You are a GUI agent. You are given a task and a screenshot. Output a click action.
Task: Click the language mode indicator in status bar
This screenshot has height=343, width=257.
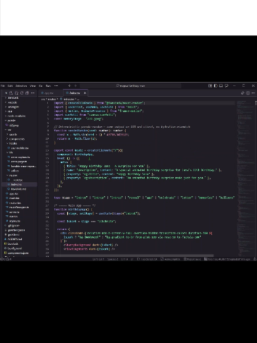point(147,259)
